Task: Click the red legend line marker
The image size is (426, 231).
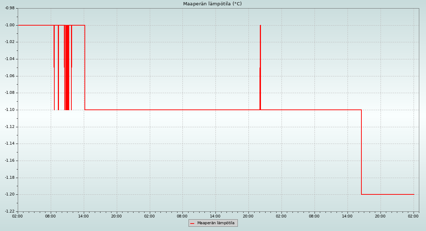Action: coord(192,223)
